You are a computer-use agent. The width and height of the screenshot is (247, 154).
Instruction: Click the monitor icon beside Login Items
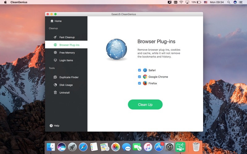[x=55, y=60]
